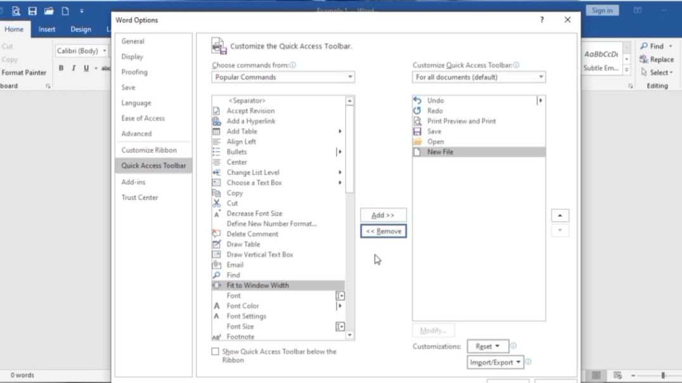The width and height of the screenshot is (682, 383).
Task: Select the Cut command in the commands list
Action: point(232,203)
